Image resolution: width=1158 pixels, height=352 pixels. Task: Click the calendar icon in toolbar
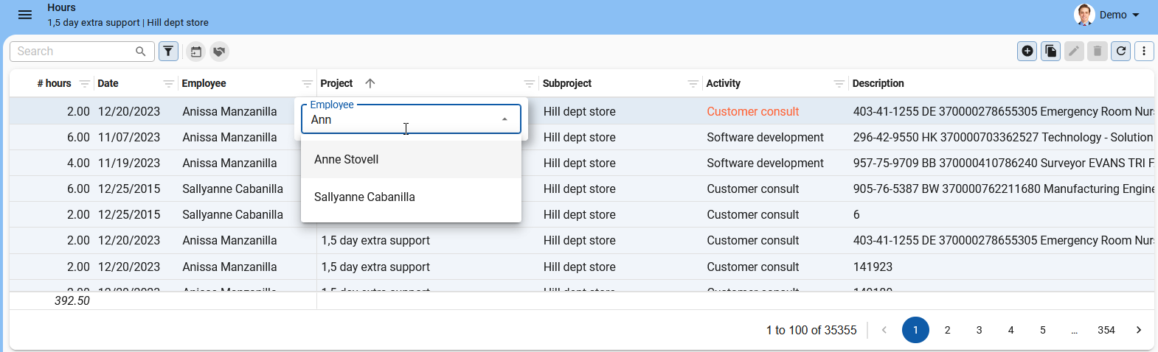coord(195,52)
